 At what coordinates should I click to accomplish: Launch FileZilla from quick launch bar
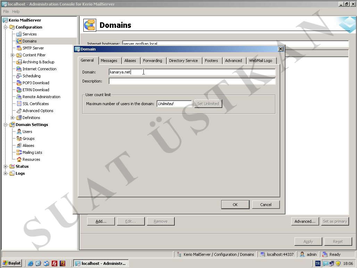click(55, 263)
